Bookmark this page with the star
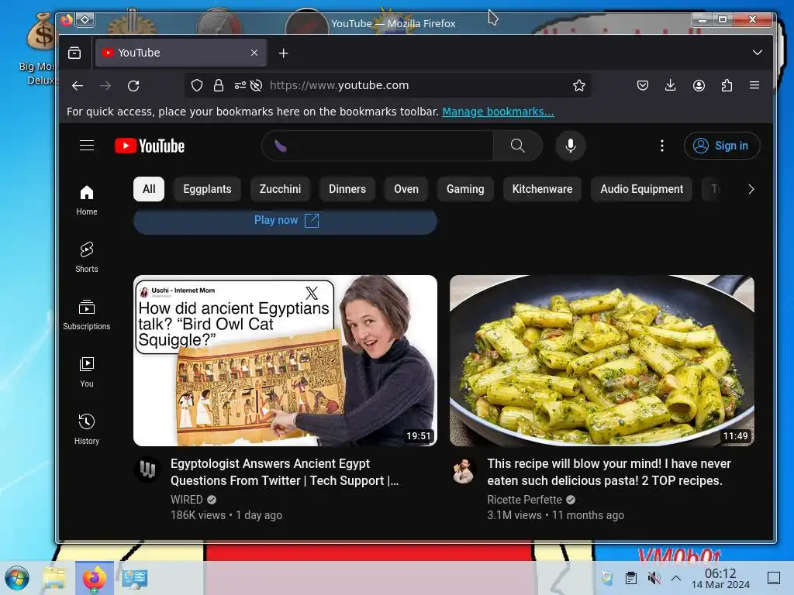Viewport: 794px width, 595px height. pyautogui.click(x=578, y=85)
